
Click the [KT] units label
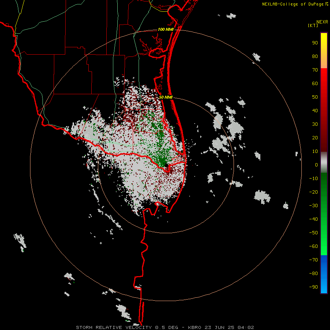click(x=313, y=25)
